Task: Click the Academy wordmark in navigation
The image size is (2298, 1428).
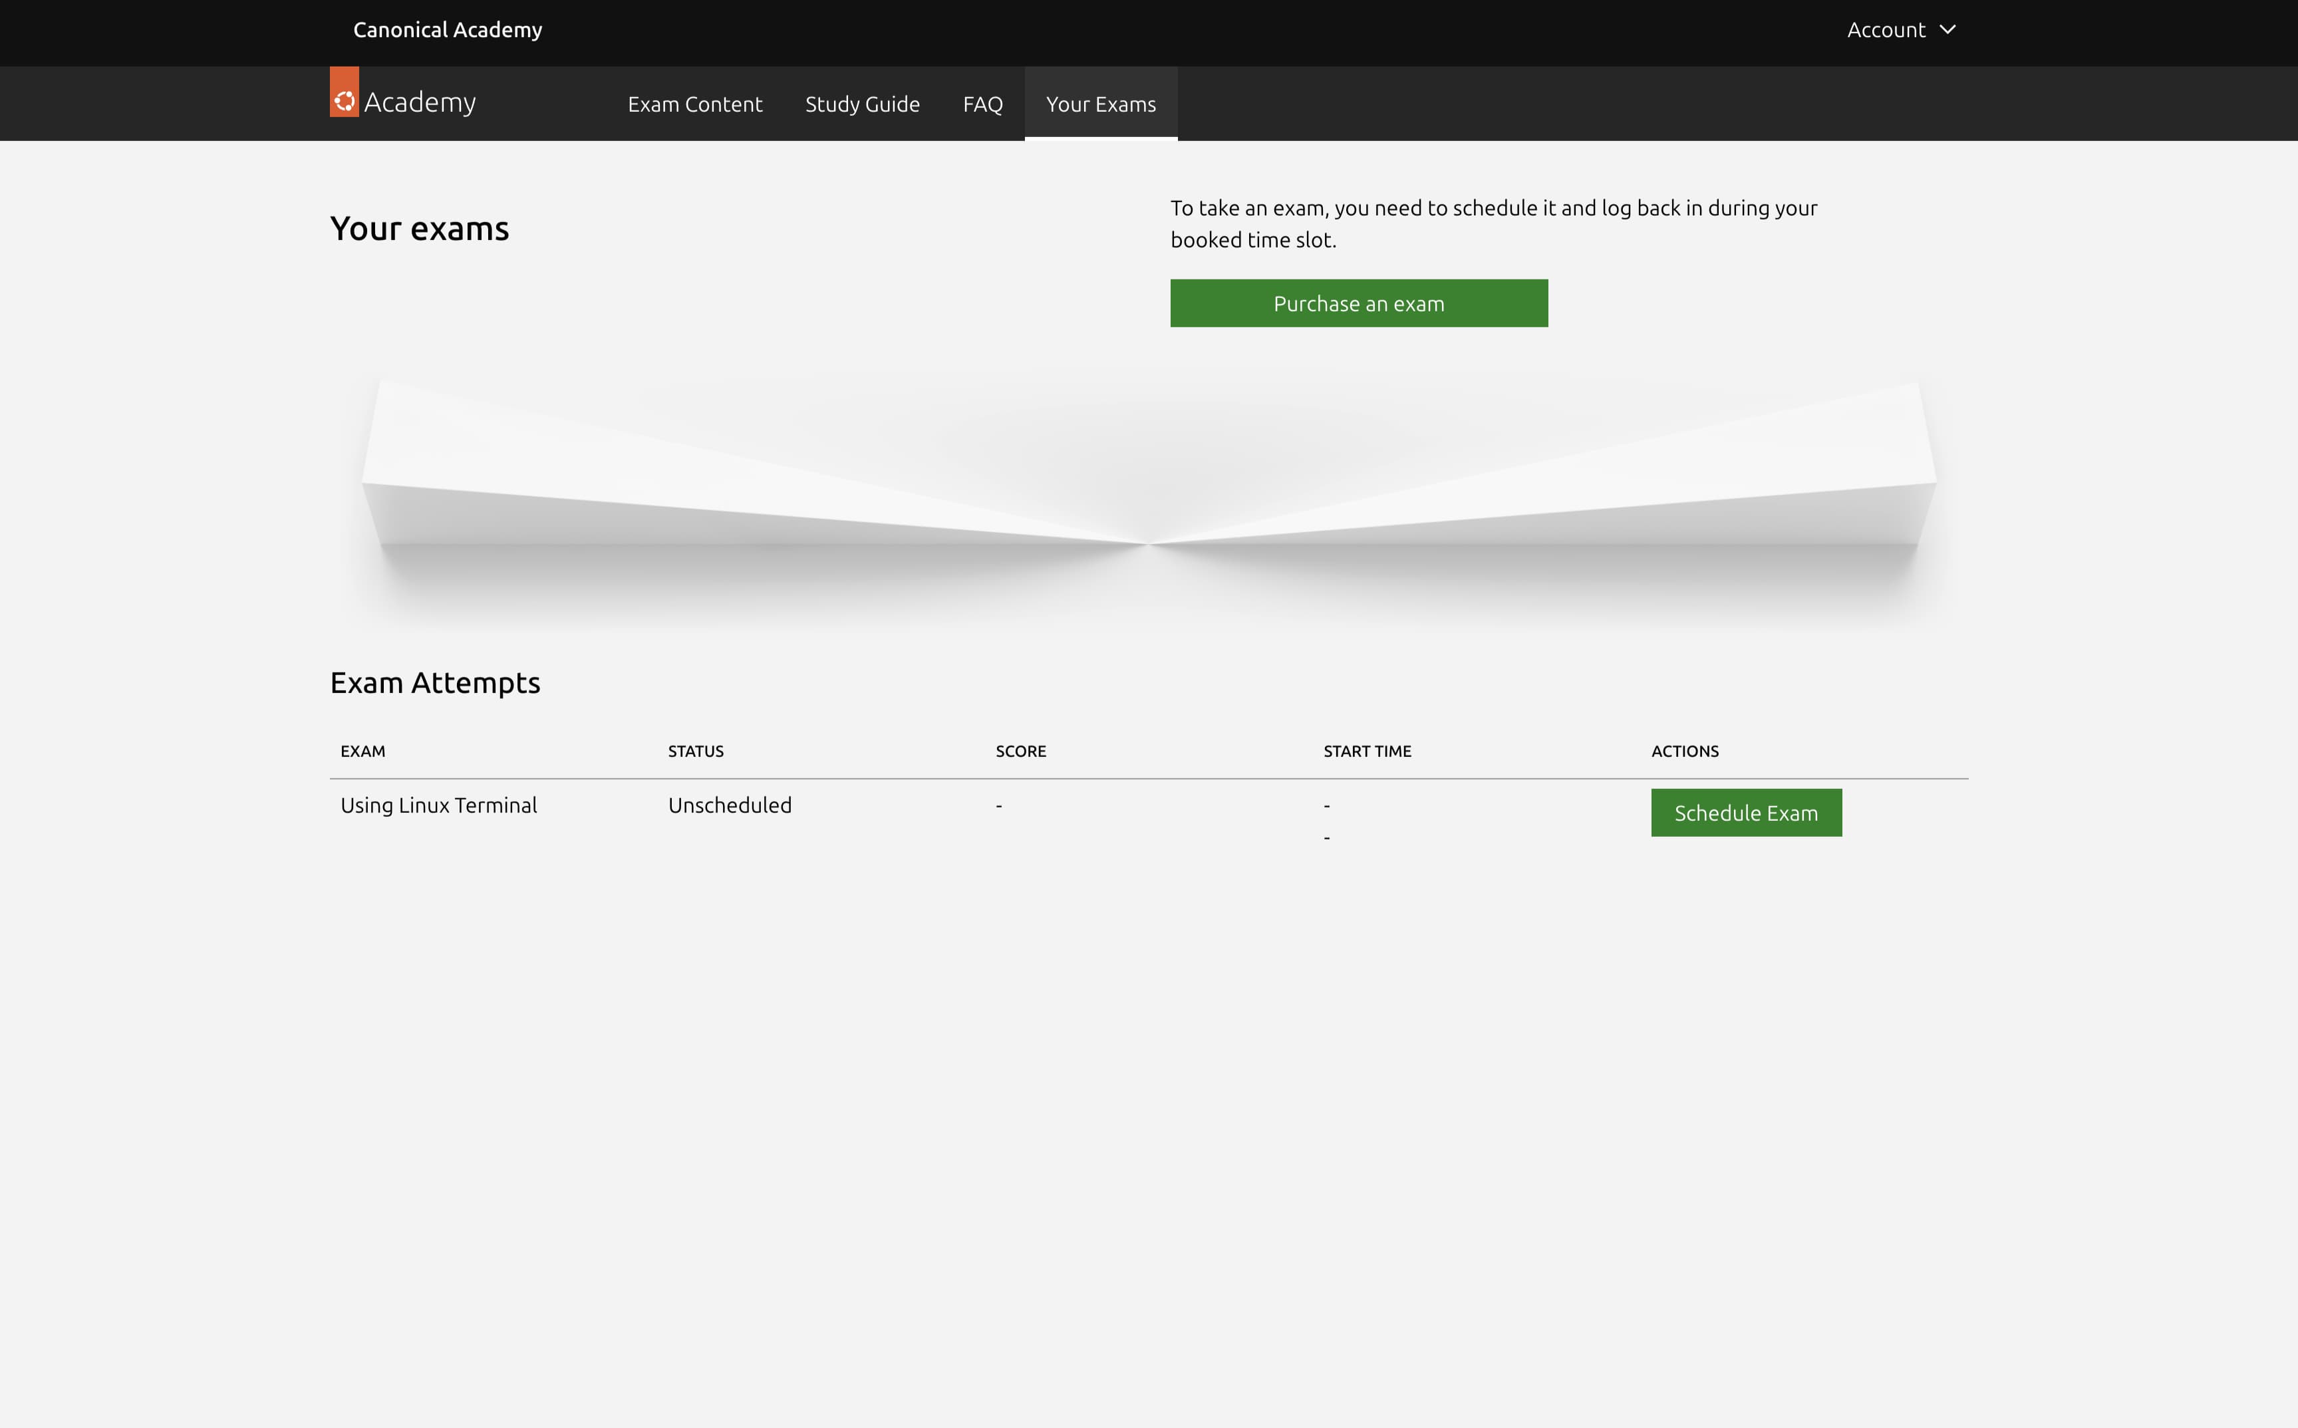Action: [420, 102]
